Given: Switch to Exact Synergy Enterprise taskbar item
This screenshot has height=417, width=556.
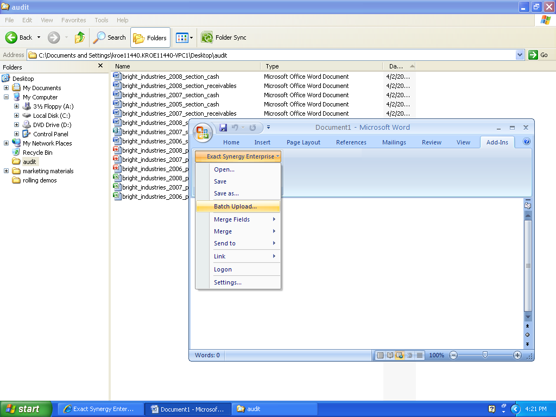Looking at the screenshot, I should tap(100, 409).
